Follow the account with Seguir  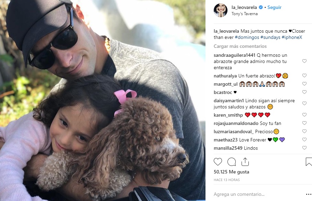pyautogui.click(x=275, y=7)
